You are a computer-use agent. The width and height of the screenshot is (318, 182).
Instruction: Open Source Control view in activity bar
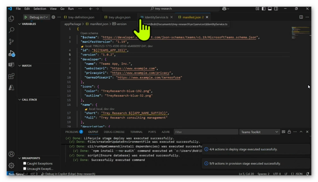pyautogui.click(x=11, y=41)
